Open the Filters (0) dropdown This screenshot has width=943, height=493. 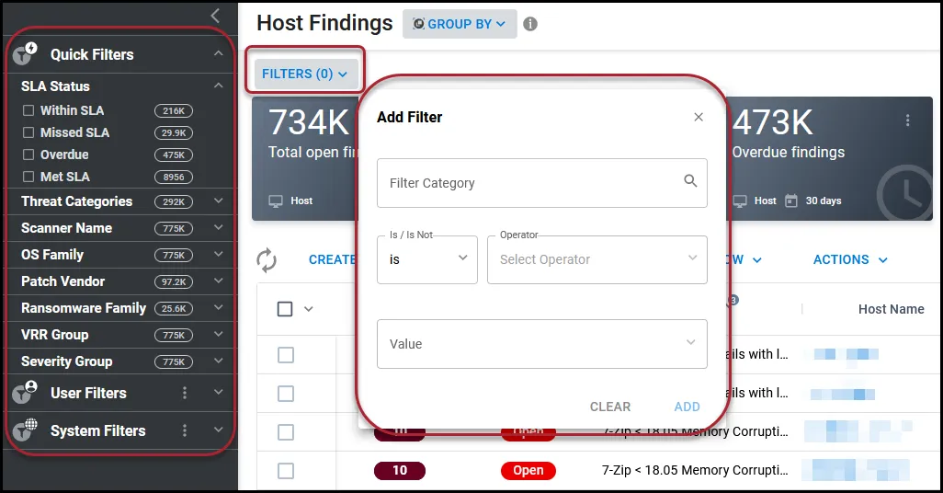(305, 74)
